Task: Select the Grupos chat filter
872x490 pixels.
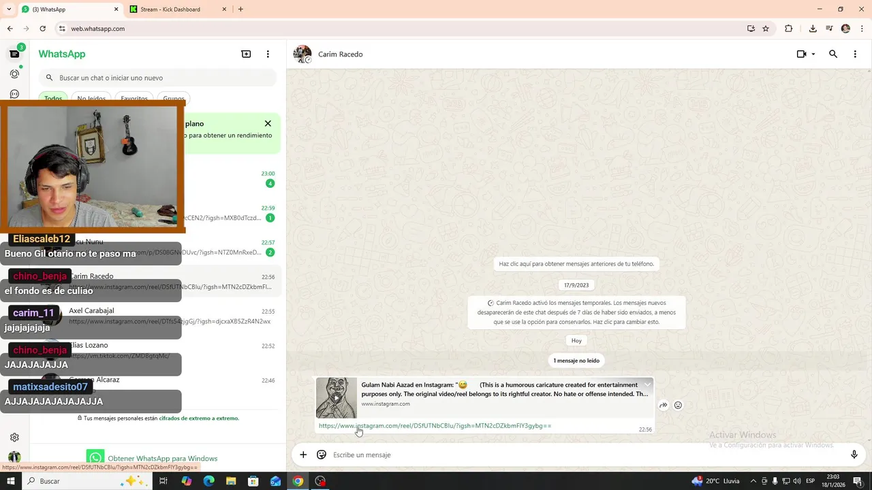Action: pyautogui.click(x=174, y=99)
